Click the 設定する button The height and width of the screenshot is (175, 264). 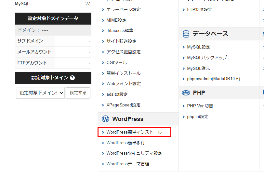coord(78,93)
